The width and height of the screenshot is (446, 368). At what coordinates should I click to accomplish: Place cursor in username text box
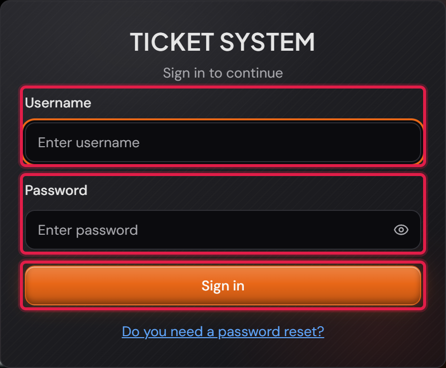[223, 142]
